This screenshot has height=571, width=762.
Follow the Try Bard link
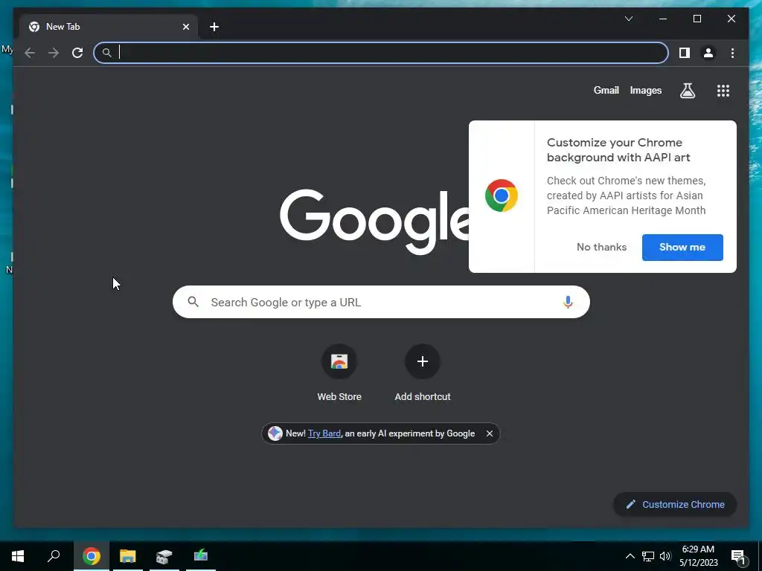(x=324, y=433)
